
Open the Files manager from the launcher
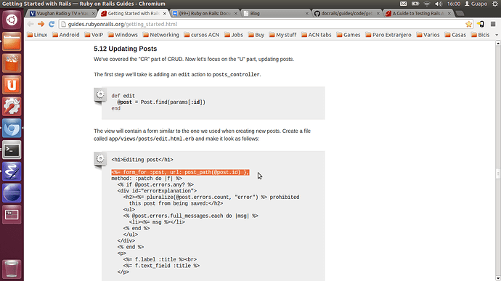coord(12,41)
